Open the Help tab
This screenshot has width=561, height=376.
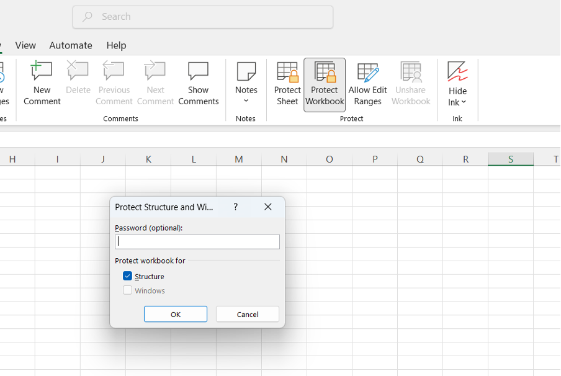coord(116,45)
